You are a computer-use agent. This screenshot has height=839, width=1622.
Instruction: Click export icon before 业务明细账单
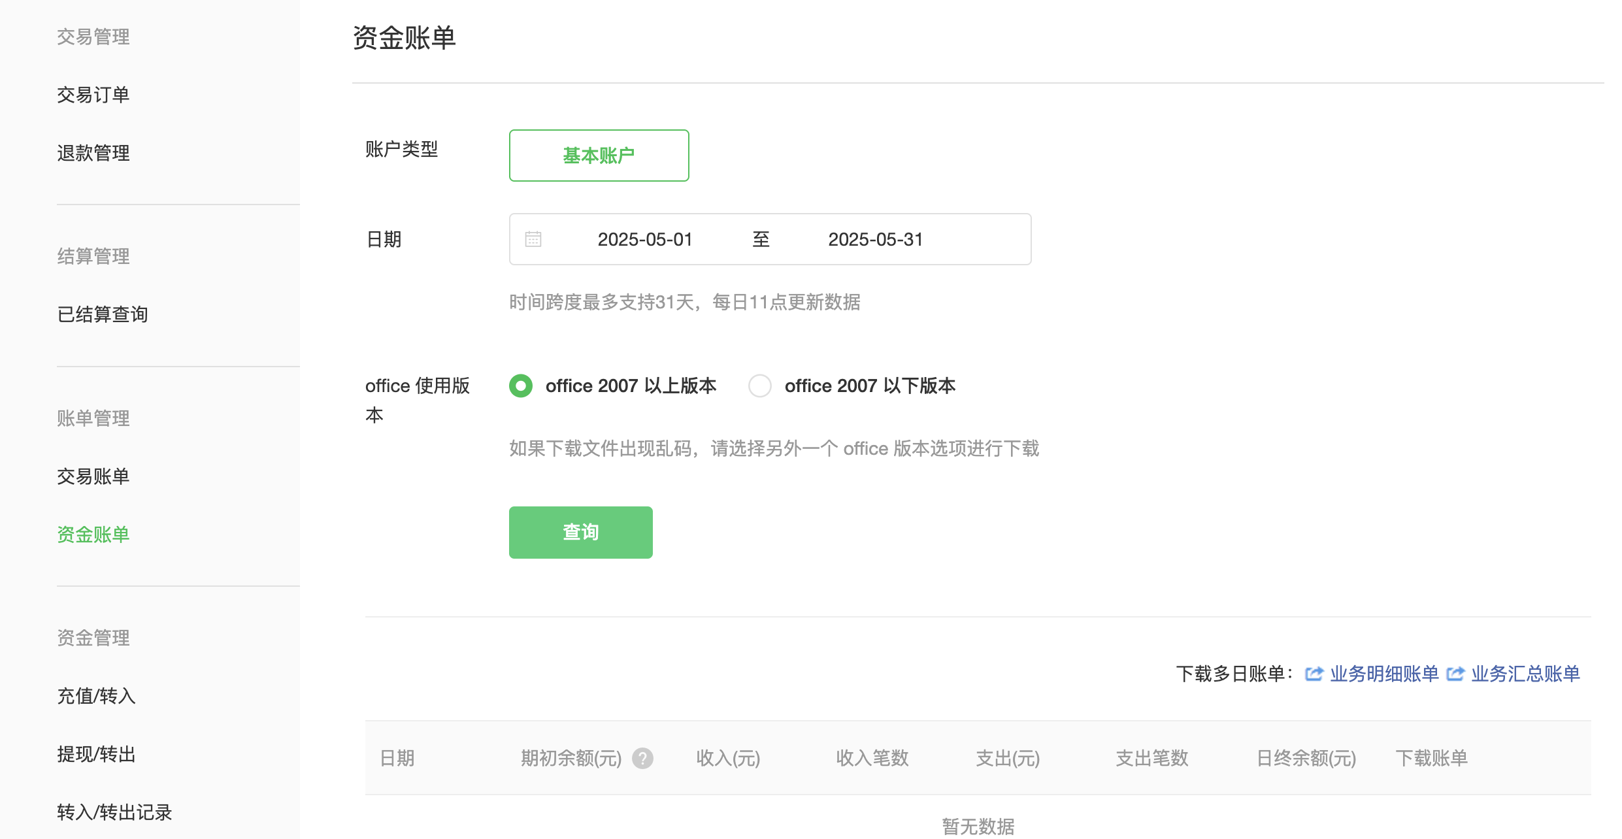click(1314, 674)
